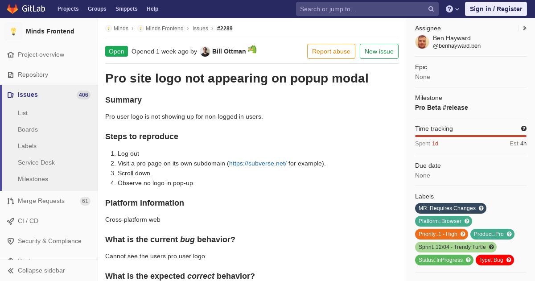Click the Minds breadcrumb link
This screenshot has height=281, width=535.
click(x=121, y=29)
